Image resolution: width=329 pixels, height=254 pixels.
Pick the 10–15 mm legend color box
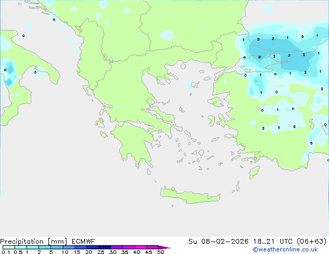click(68, 247)
